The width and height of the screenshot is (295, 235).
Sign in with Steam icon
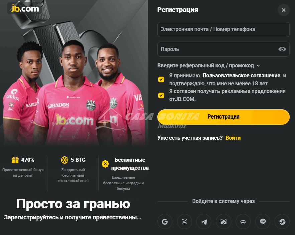pos(282,221)
